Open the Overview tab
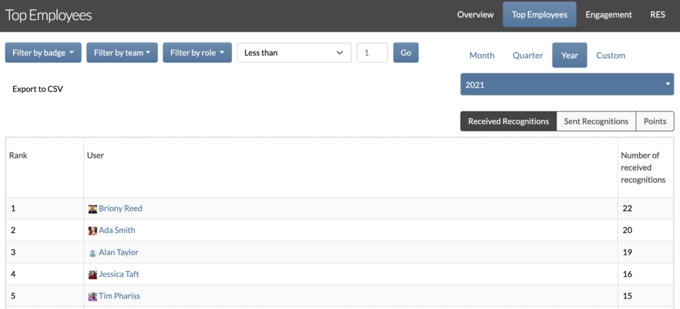680x309 pixels. pos(475,15)
